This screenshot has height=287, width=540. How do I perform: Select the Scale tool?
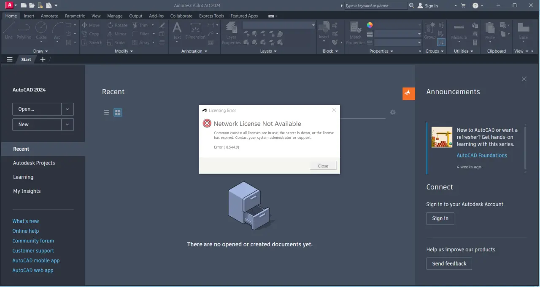[116, 43]
